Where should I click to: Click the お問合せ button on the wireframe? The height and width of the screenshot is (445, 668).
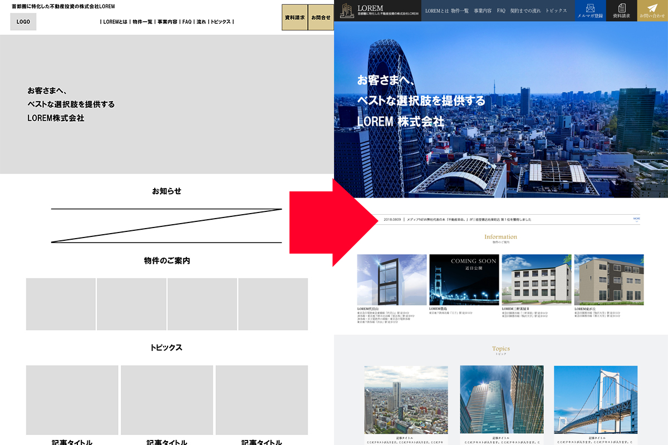coord(320,17)
